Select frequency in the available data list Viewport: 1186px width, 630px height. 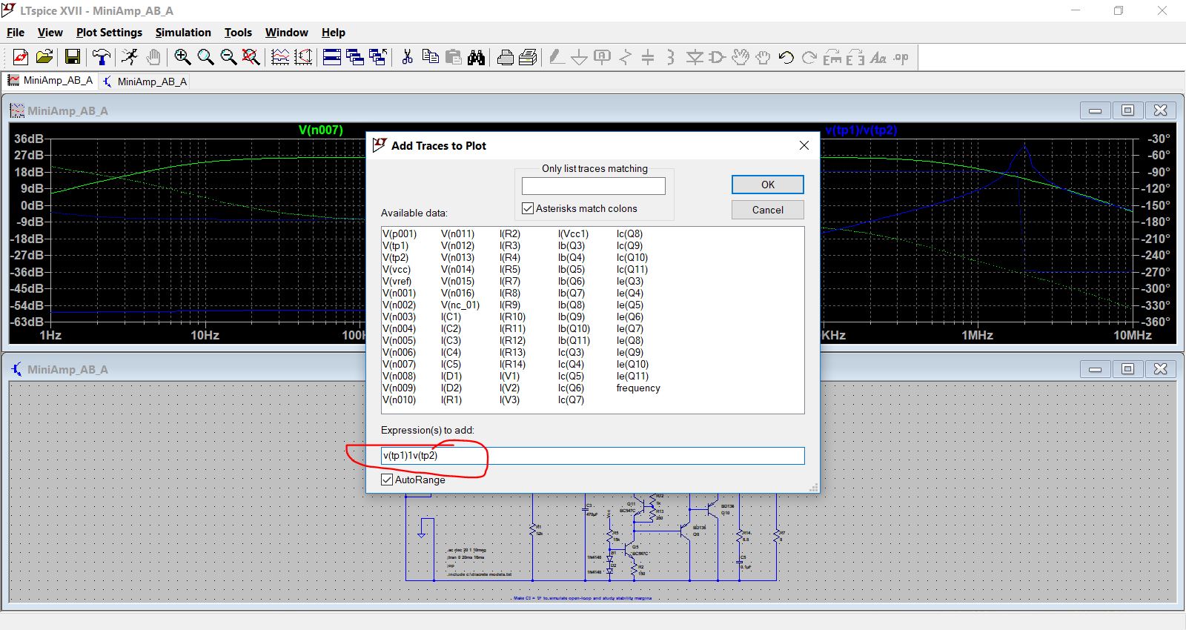[638, 388]
